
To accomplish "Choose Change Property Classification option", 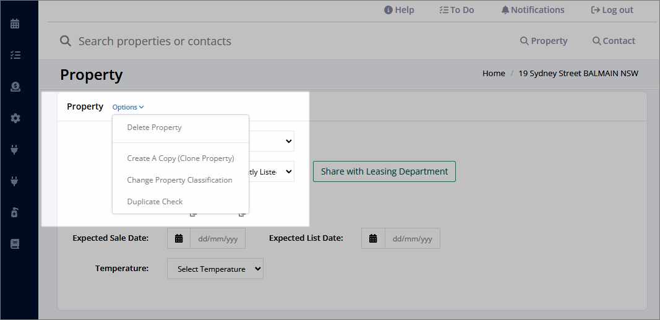I will 180,179.
